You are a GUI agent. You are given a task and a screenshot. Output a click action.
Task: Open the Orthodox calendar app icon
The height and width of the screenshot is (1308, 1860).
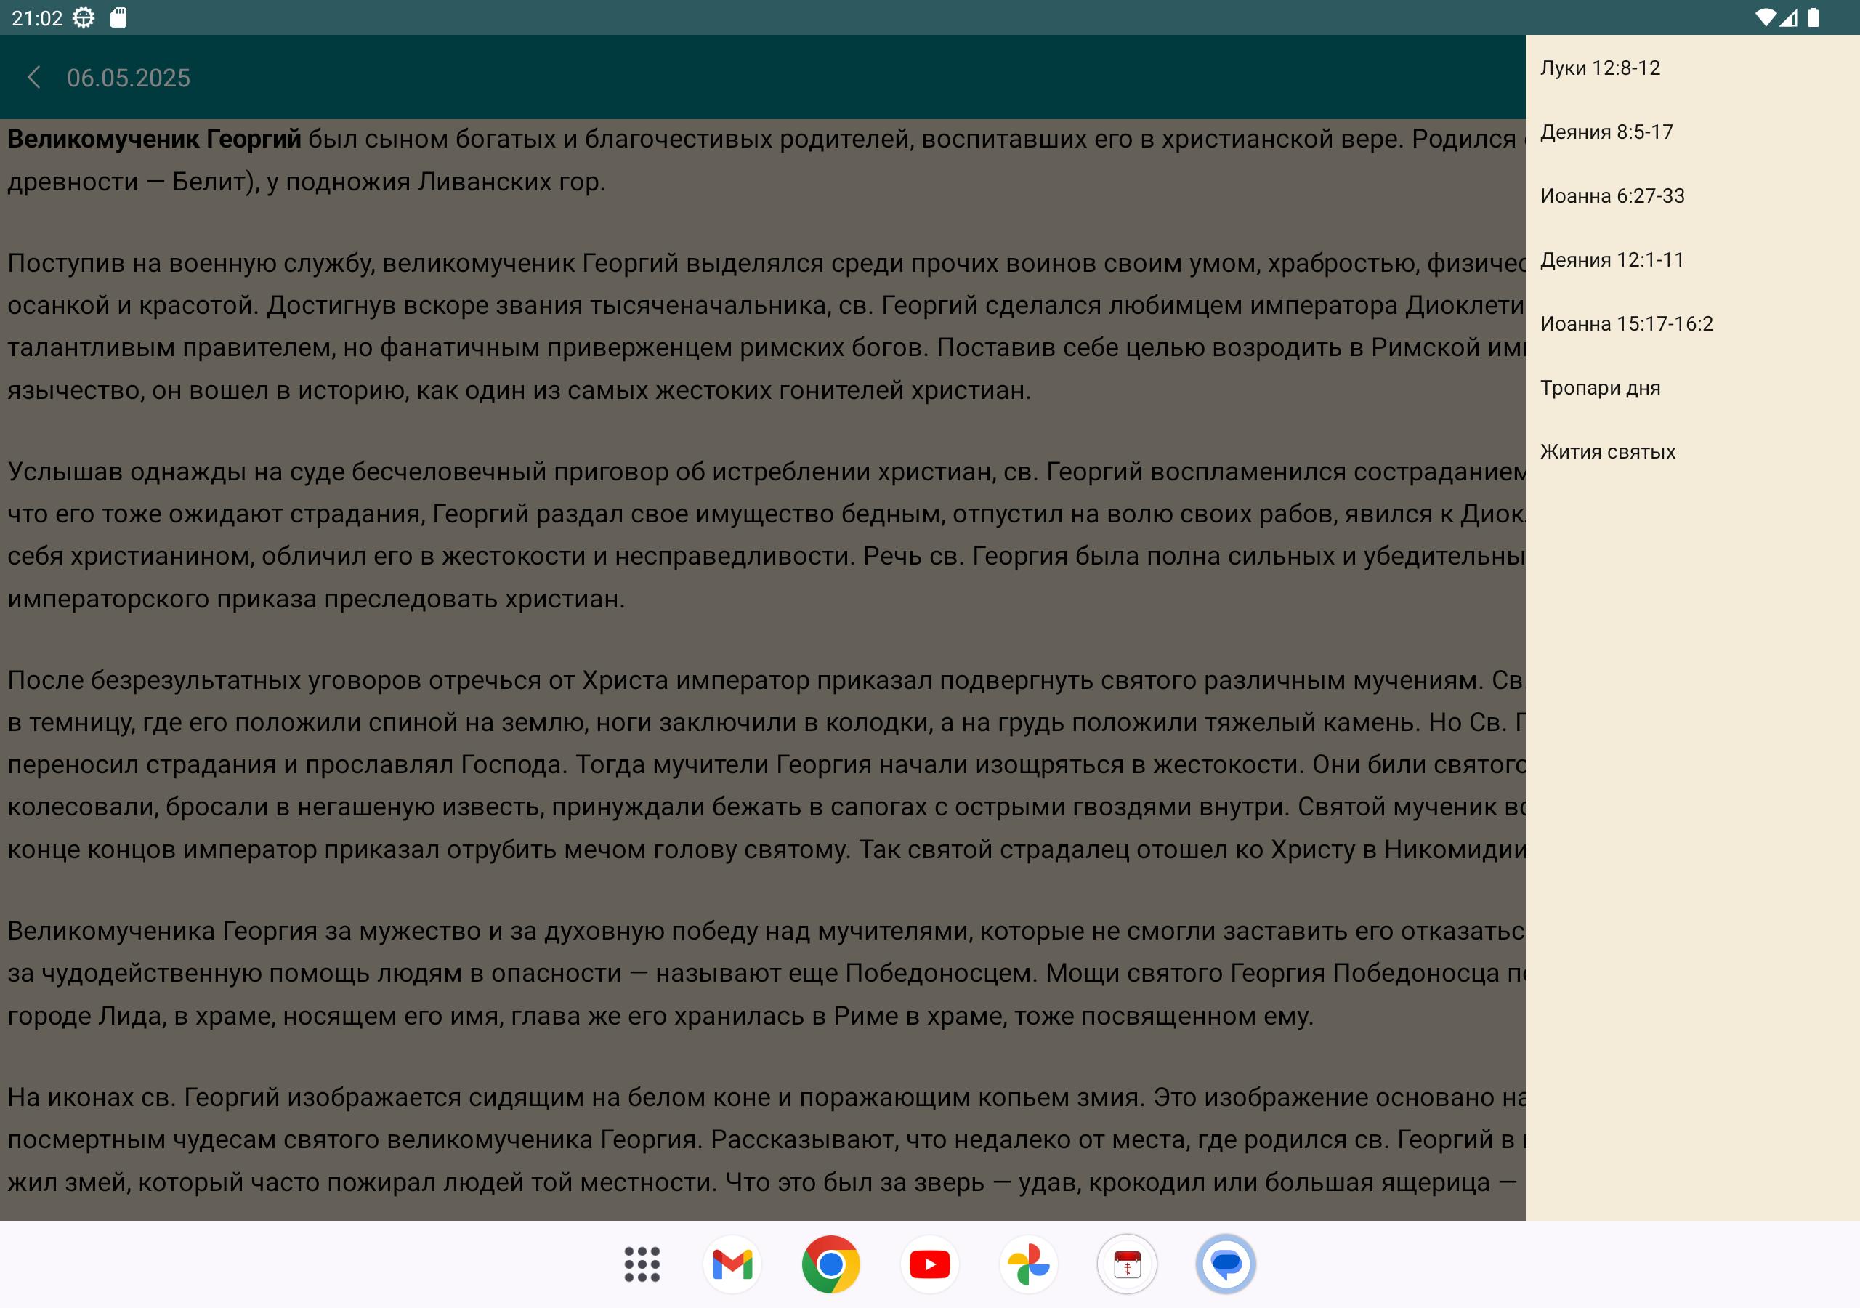pos(1127,1264)
